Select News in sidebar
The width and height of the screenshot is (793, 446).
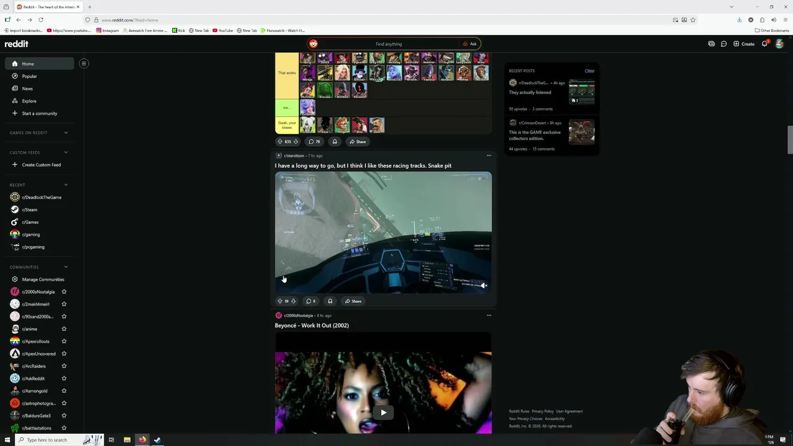[40, 89]
